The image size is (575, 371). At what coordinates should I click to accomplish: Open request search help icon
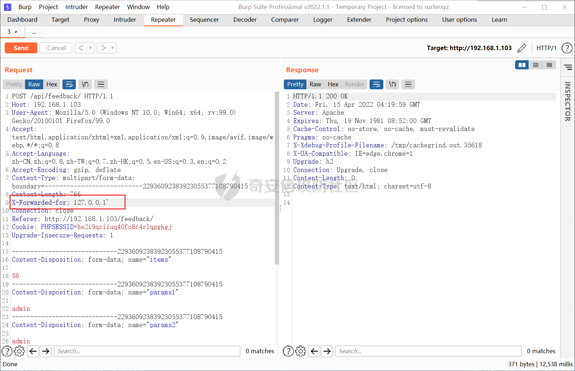tap(7, 351)
